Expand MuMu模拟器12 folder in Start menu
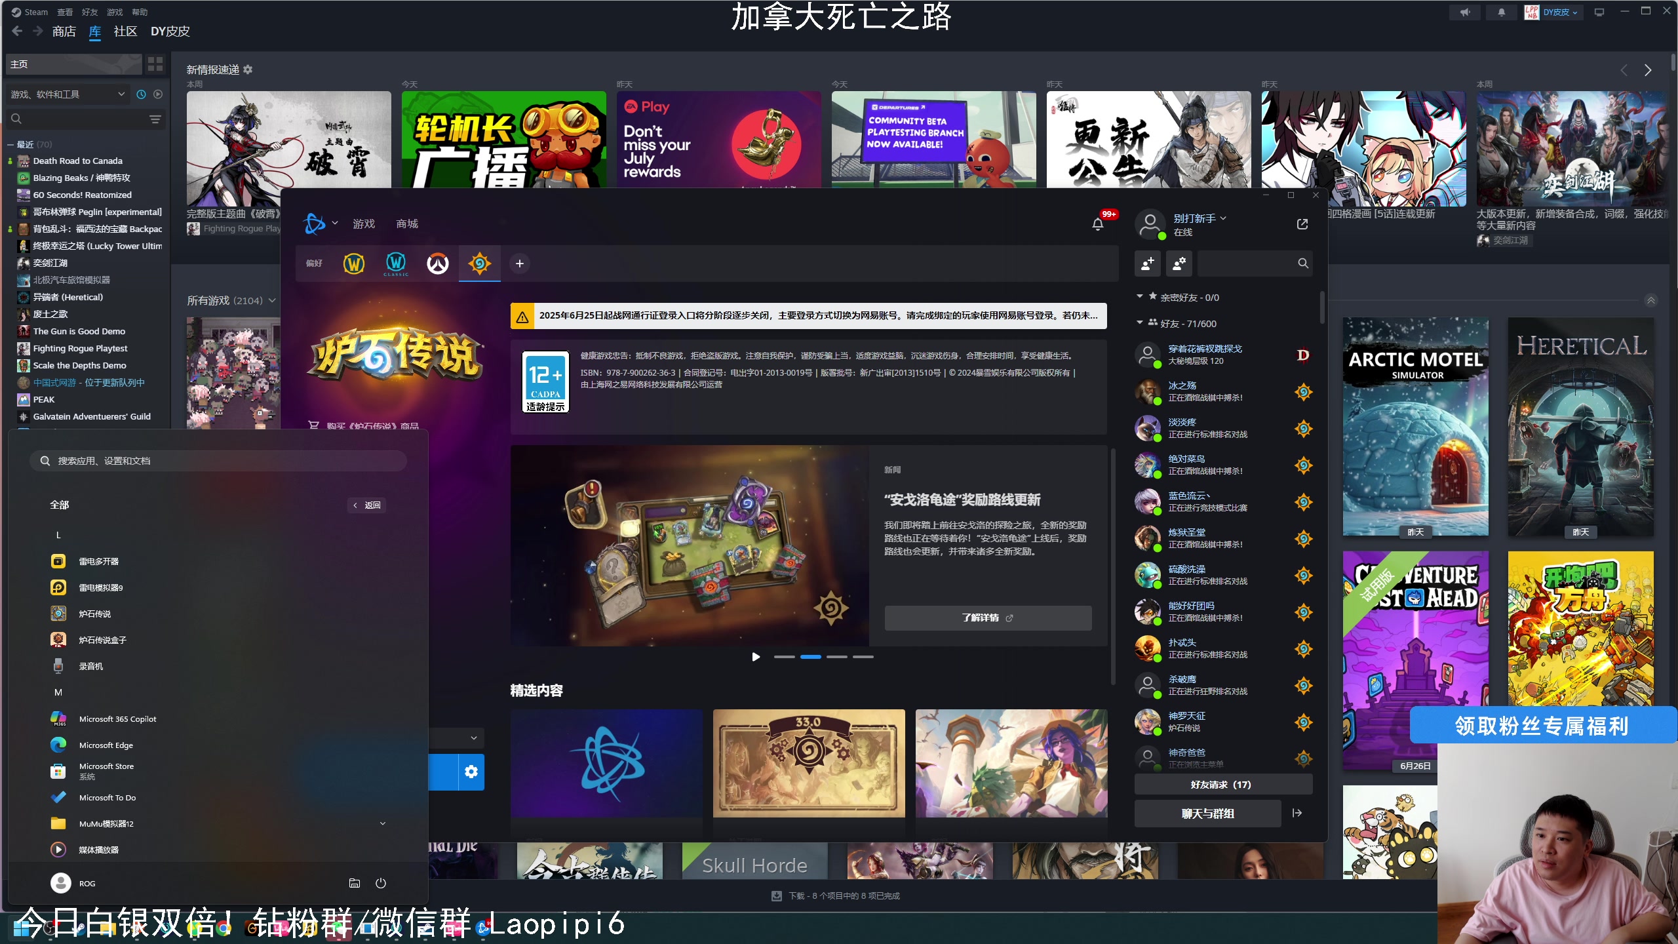1678x944 pixels. tap(383, 823)
